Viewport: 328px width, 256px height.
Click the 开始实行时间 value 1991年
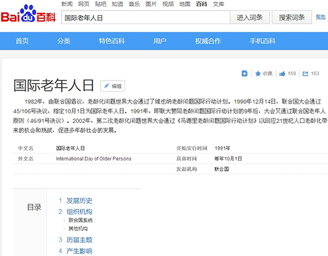pos(222,149)
